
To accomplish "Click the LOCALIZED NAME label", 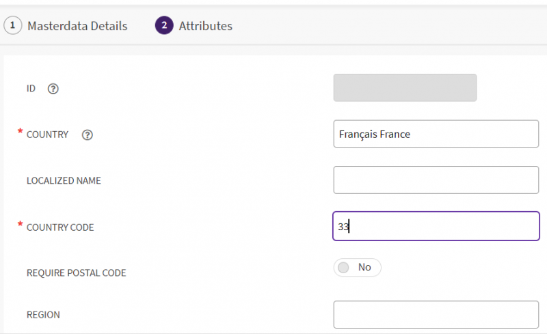I will click(x=64, y=181).
